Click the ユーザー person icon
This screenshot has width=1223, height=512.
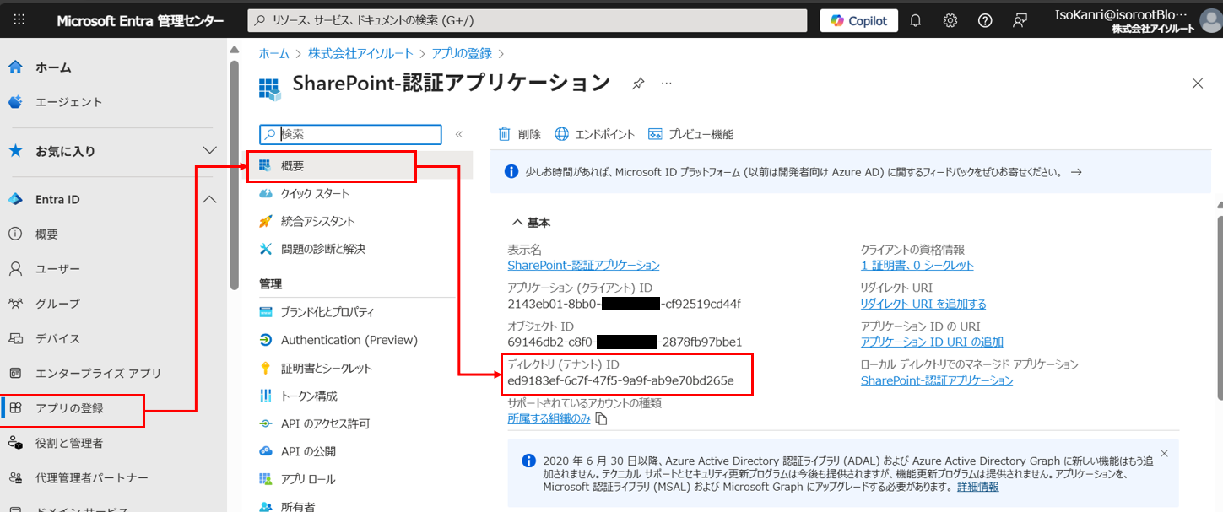[15, 269]
